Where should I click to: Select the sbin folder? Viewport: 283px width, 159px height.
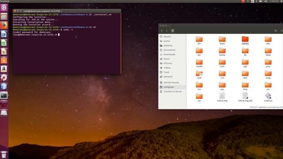[x=245, y=75]
